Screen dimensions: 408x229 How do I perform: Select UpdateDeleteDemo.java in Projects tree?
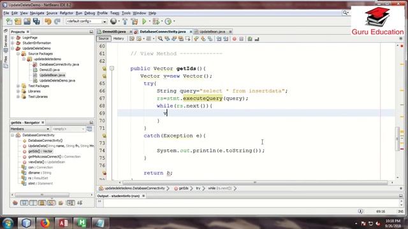point(57,81)
